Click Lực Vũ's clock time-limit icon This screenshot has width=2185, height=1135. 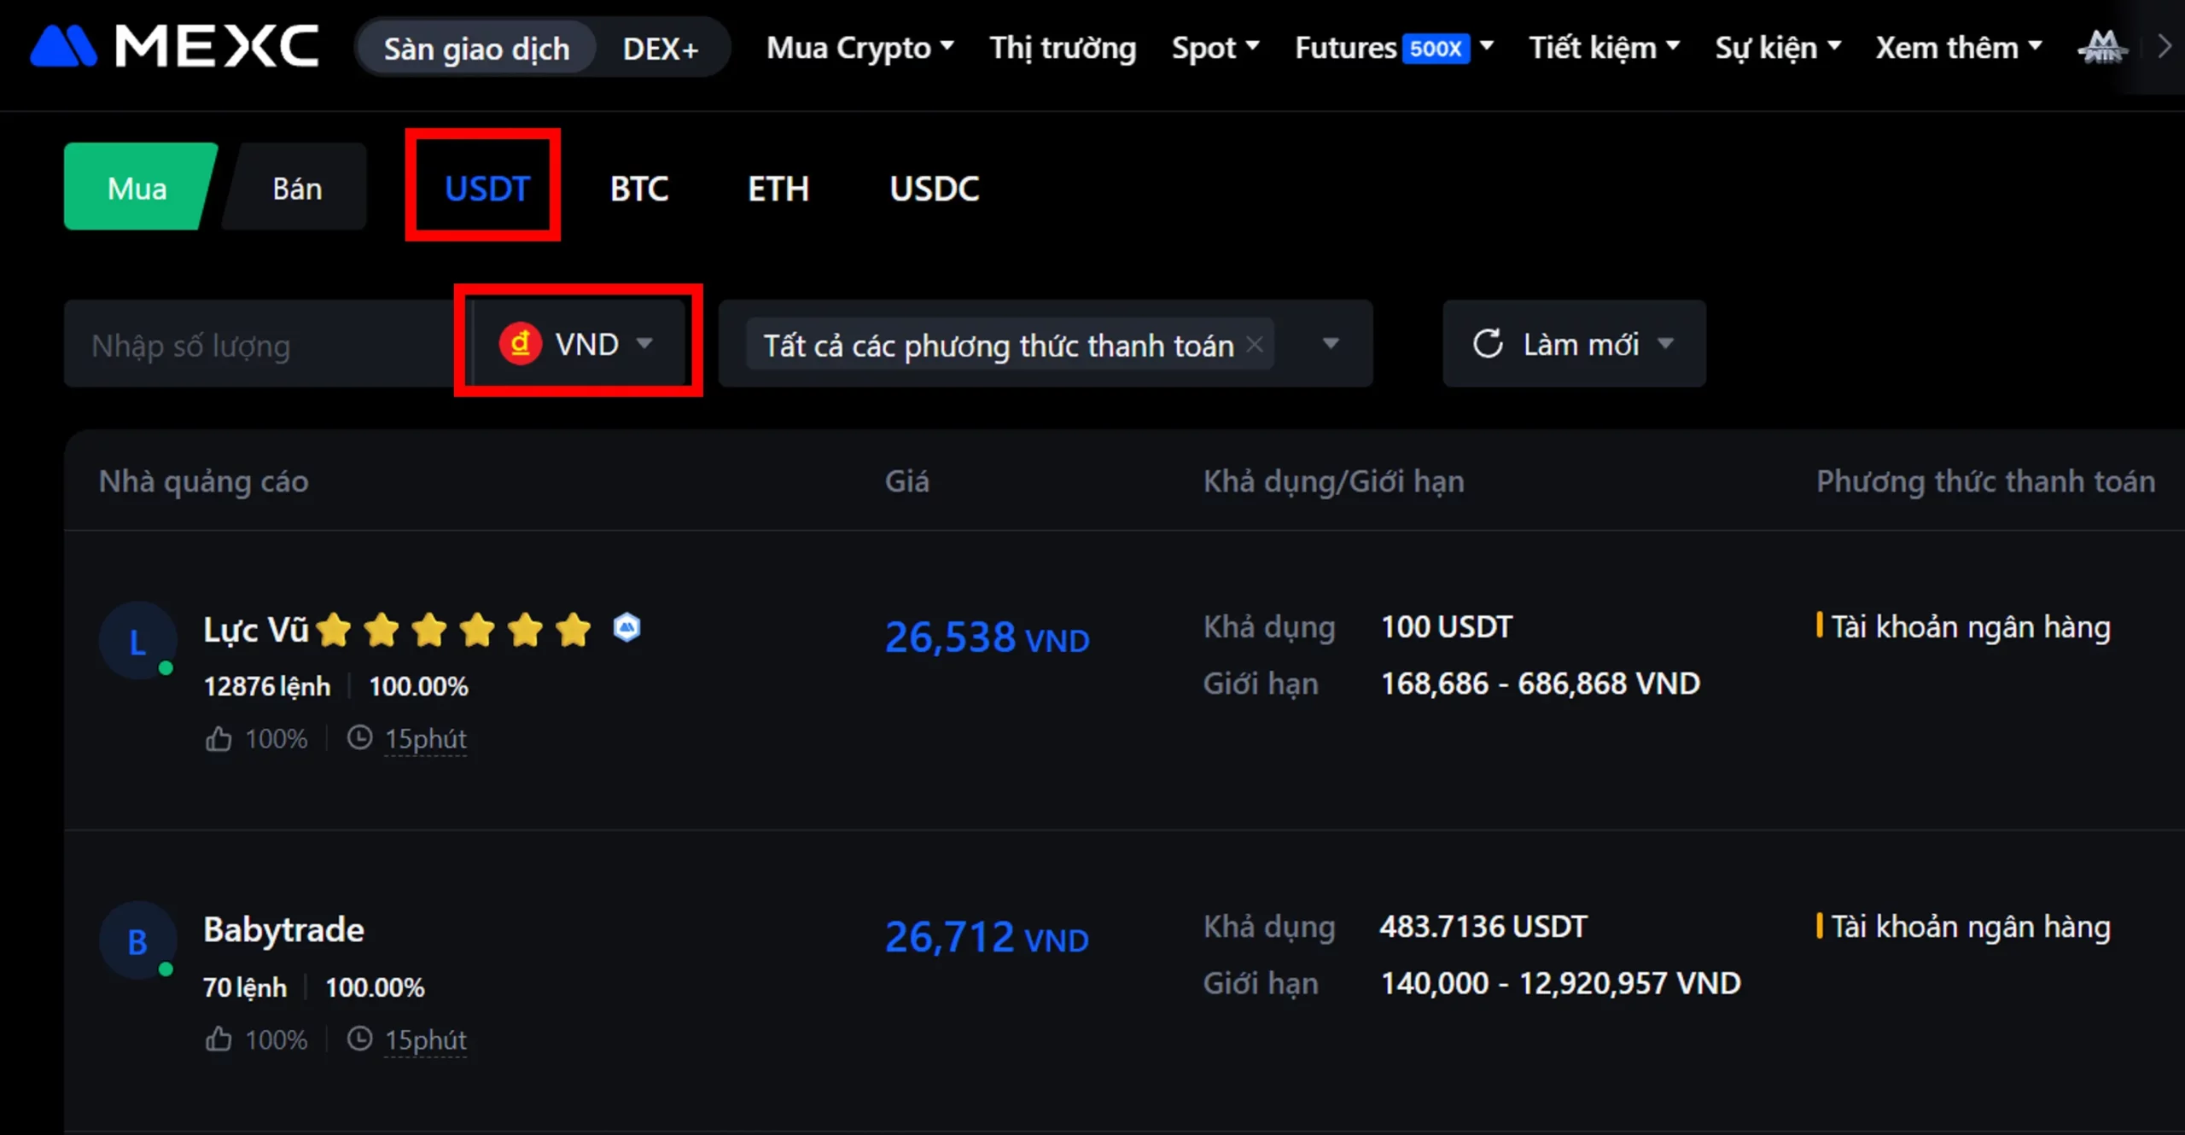click(359, 737)
